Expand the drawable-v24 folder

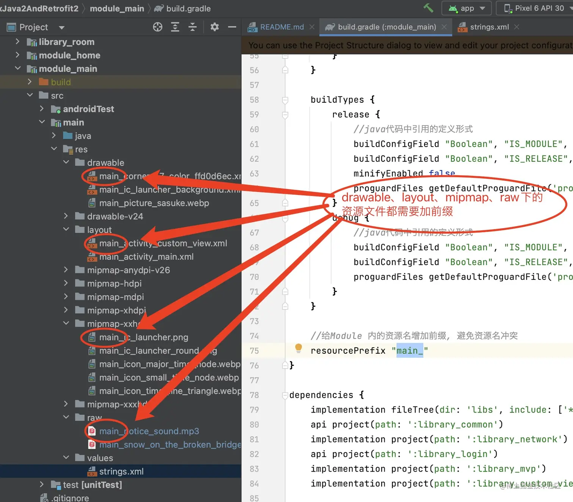click(x=66, y=216)
